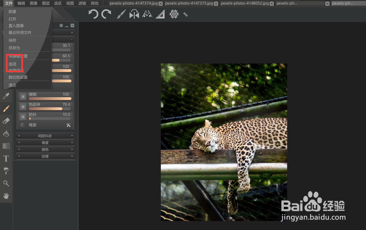Image resolution: width=366 pixels, height=230 pixels.
Task: Open the 滤镜 menu
Action: click(x=82, y=3)
